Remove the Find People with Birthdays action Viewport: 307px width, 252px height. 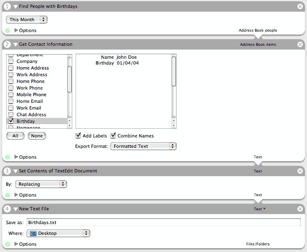point(300,7)
